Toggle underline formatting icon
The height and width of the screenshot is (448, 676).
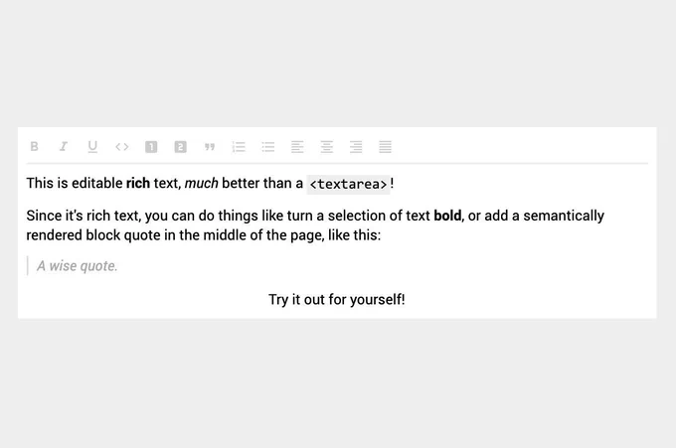[x=92, y=147]
